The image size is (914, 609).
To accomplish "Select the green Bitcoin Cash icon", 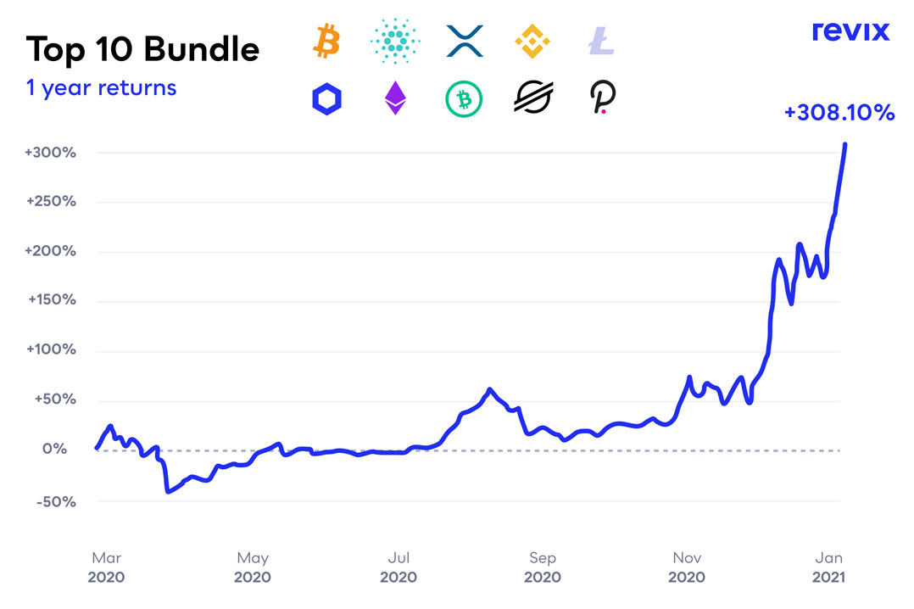I will tap(464, 100).
